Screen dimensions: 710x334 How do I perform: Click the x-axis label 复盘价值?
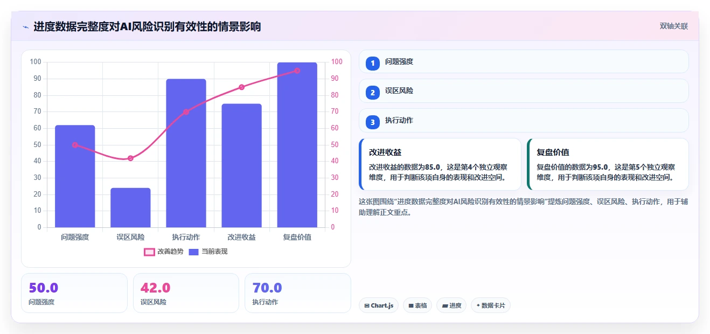point(297,237)
